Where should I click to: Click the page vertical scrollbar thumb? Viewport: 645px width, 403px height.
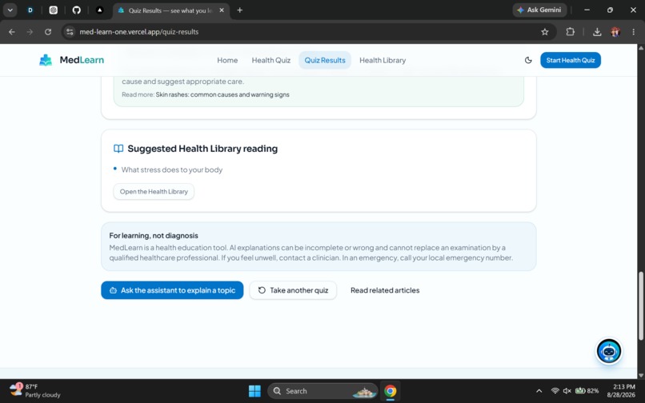[640, 305]
